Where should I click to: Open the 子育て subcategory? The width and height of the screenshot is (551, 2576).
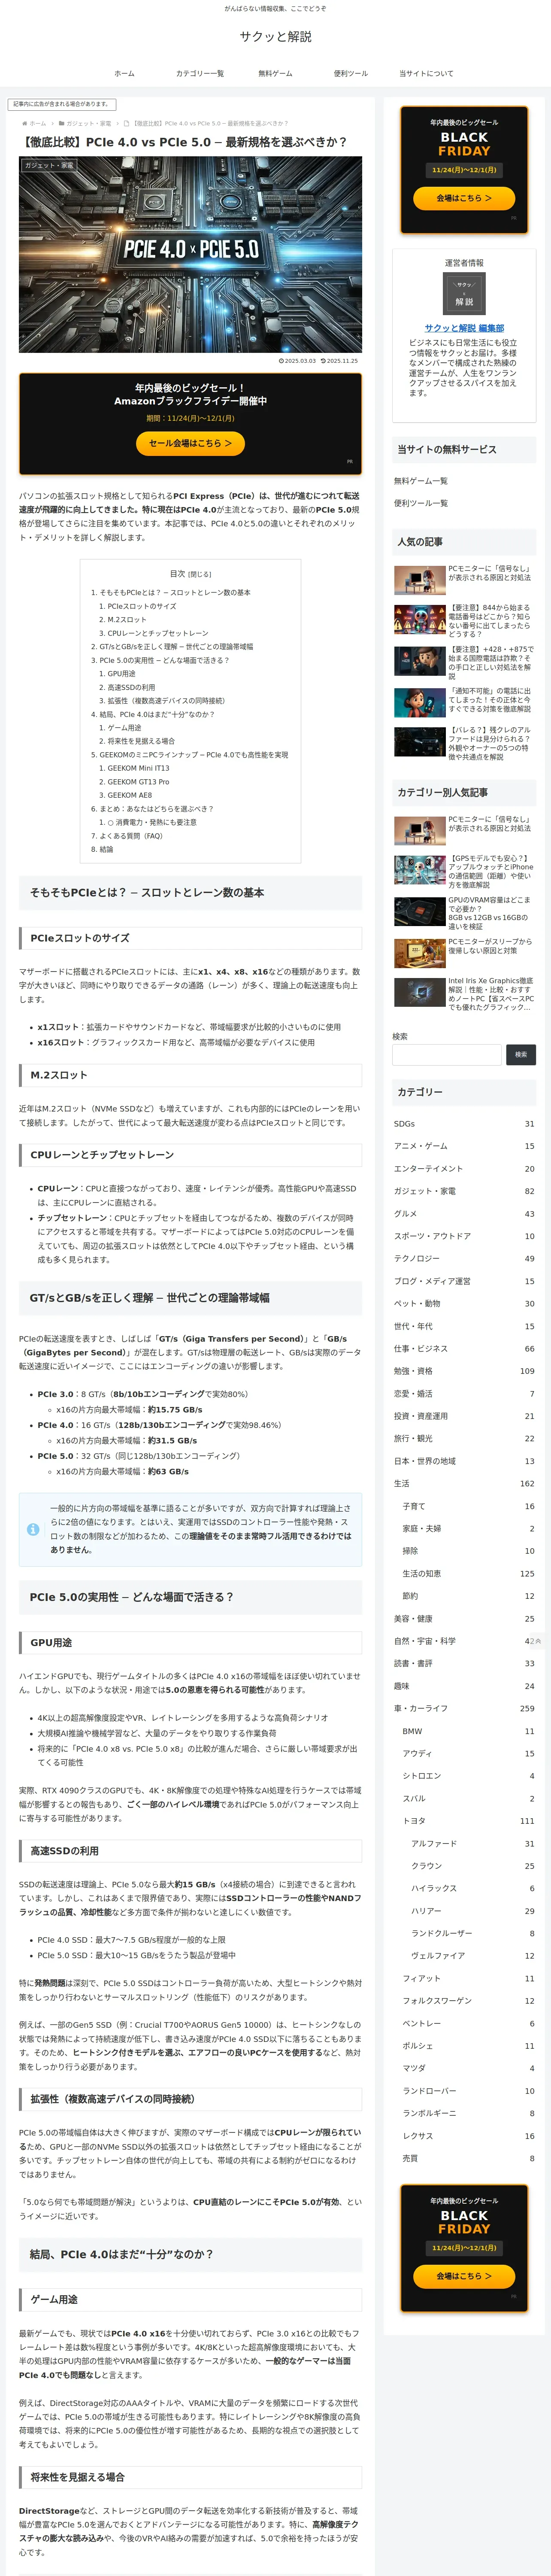click(468, 1506)
